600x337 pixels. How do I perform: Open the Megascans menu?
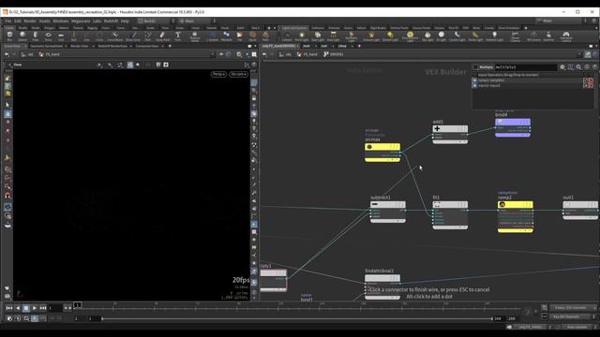click(x=81, y=21)
